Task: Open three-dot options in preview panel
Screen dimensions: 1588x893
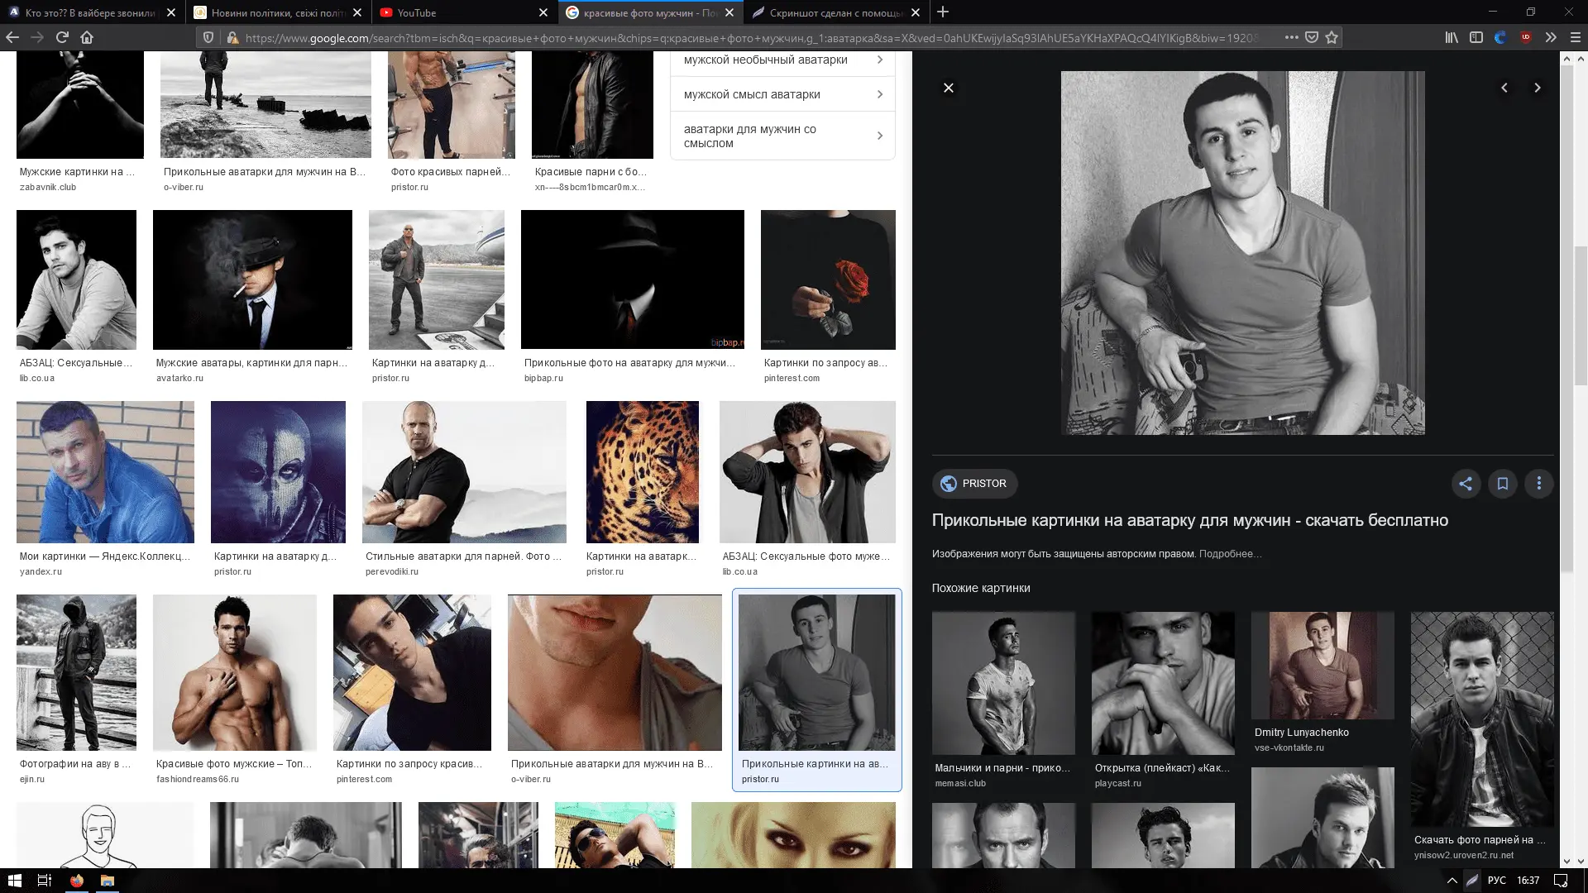Action: [x=1539, y=484]
